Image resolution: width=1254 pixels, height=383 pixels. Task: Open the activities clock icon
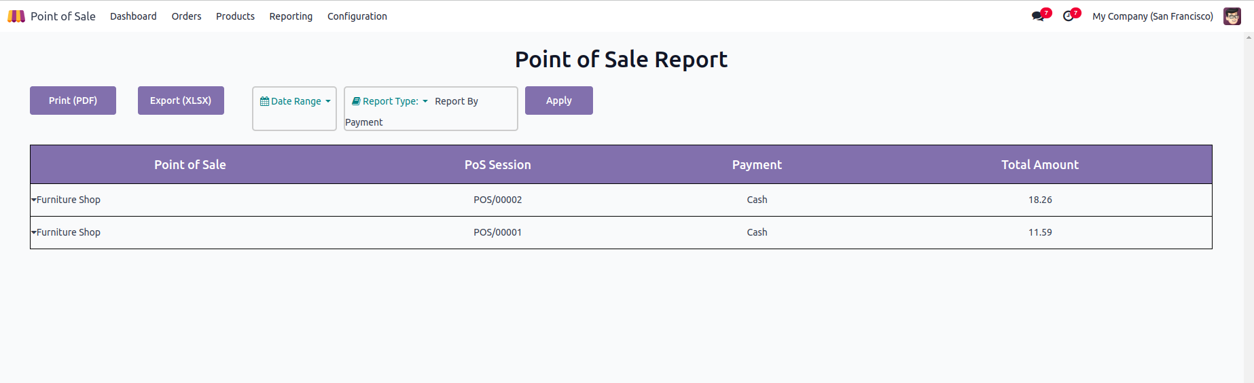click(1069, 16)
